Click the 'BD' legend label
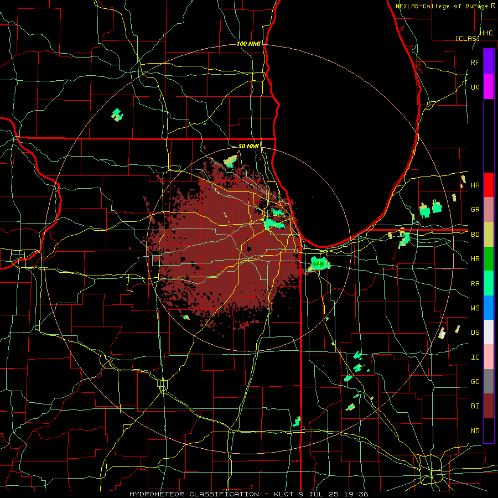Image resolution: width=498 pixels, height=498 pixels. 475,235
